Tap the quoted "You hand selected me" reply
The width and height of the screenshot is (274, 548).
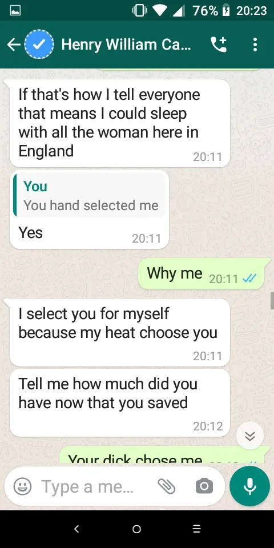pyautogui.click(x=89, y=196)
